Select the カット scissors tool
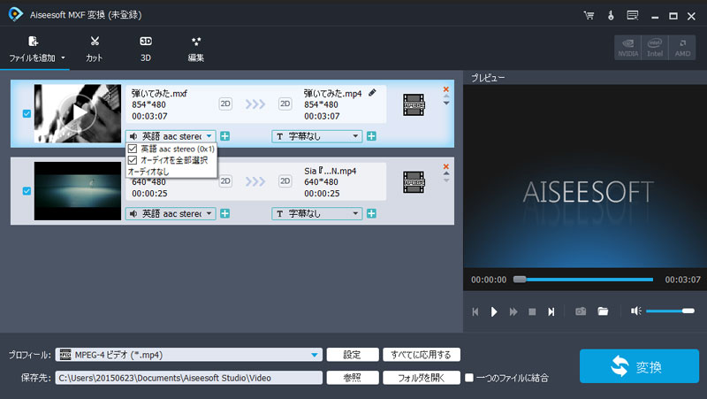This screenshot has width=707, height=399. [x=95, y=50]
